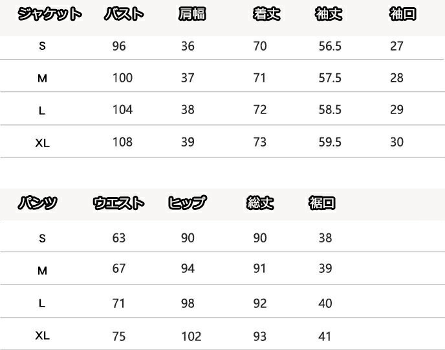Select the 肩幅 column header
445x350 pixels.
coord(191,14)
